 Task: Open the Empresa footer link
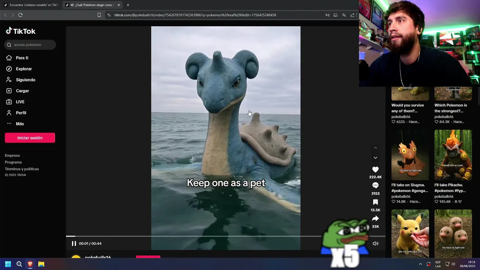(12, 155)
